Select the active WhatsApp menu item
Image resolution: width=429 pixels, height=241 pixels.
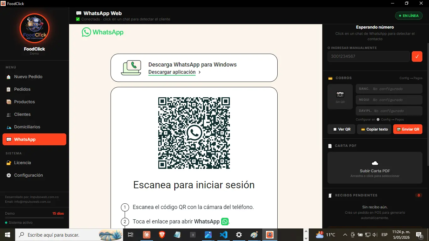tap(34, 139)
